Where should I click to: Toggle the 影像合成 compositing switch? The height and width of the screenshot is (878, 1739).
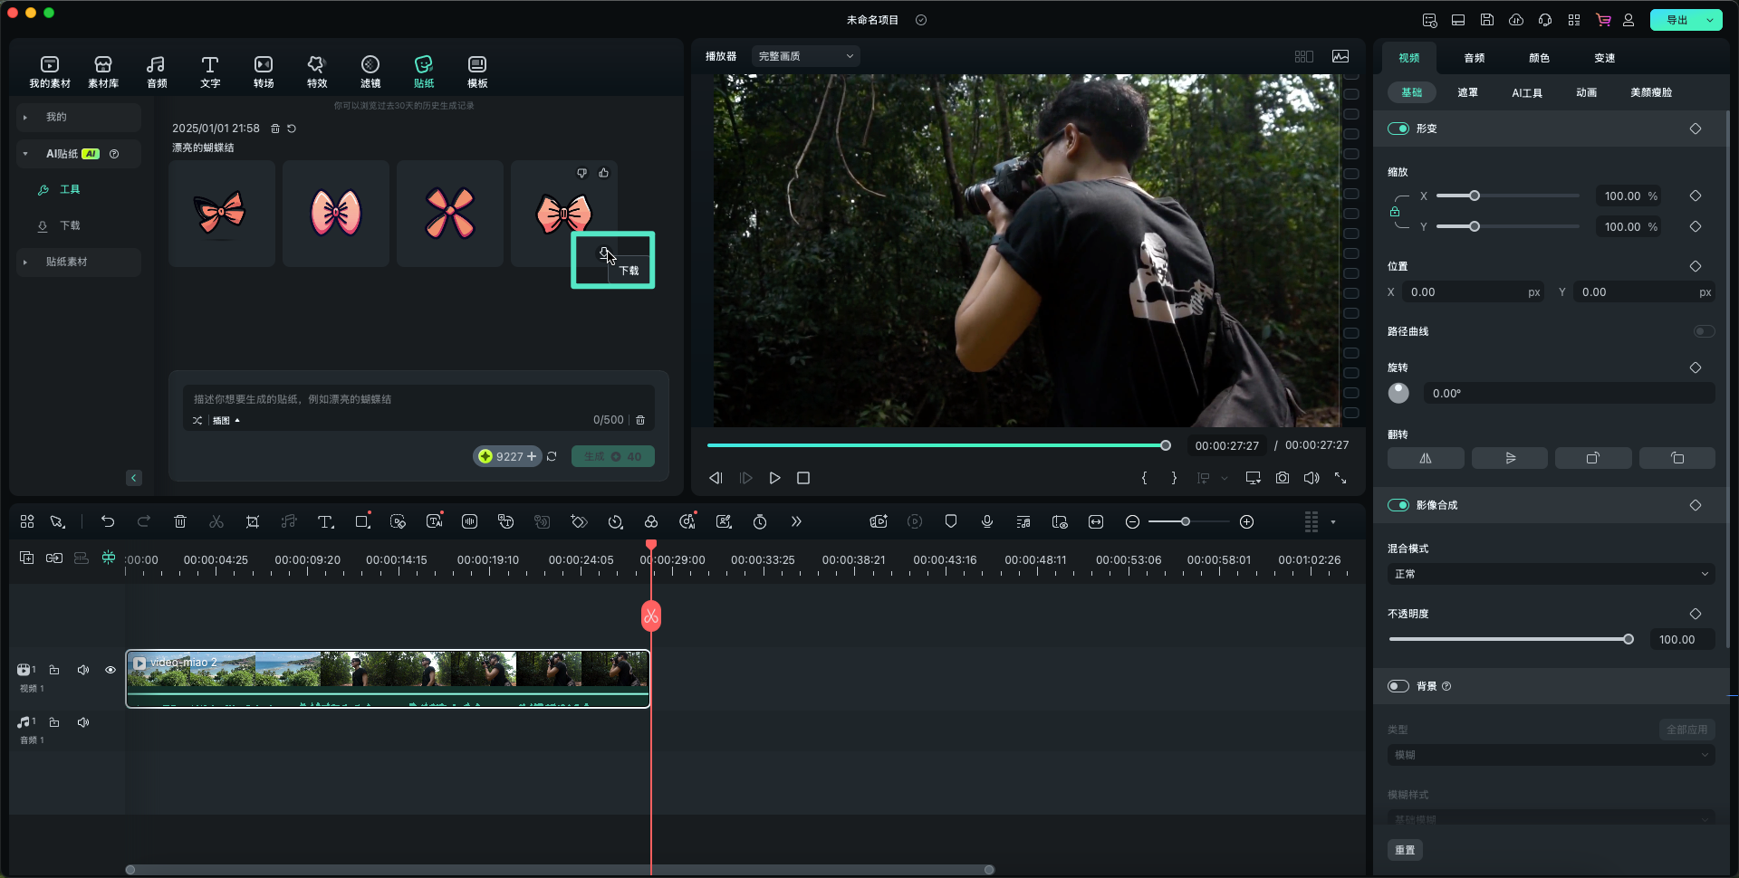1398,505
